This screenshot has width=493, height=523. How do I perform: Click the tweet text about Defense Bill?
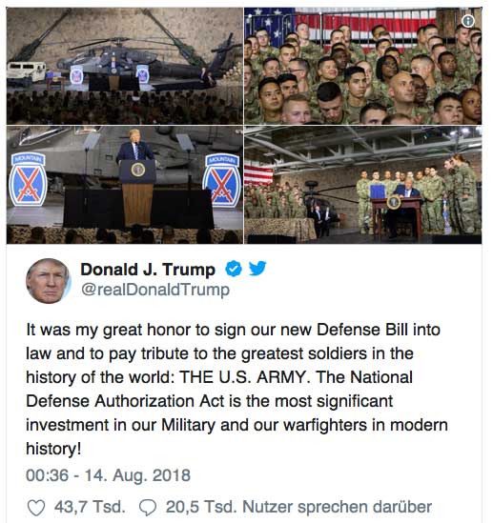(236, 389)
